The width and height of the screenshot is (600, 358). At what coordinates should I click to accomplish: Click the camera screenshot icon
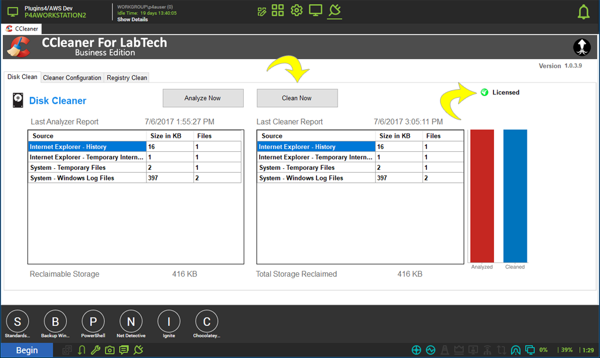(110, 350)
